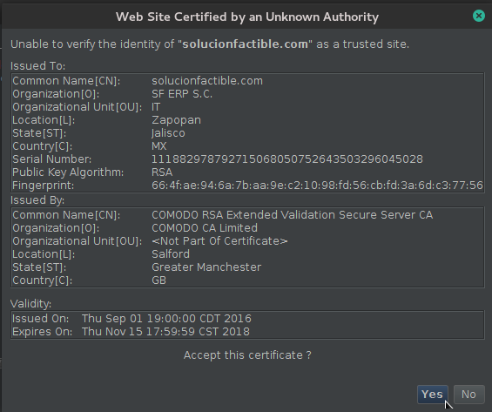Click the dialog title bar text
Viewport: 492px width, 412px height.
pyautogui.click(x=247, y=17)
